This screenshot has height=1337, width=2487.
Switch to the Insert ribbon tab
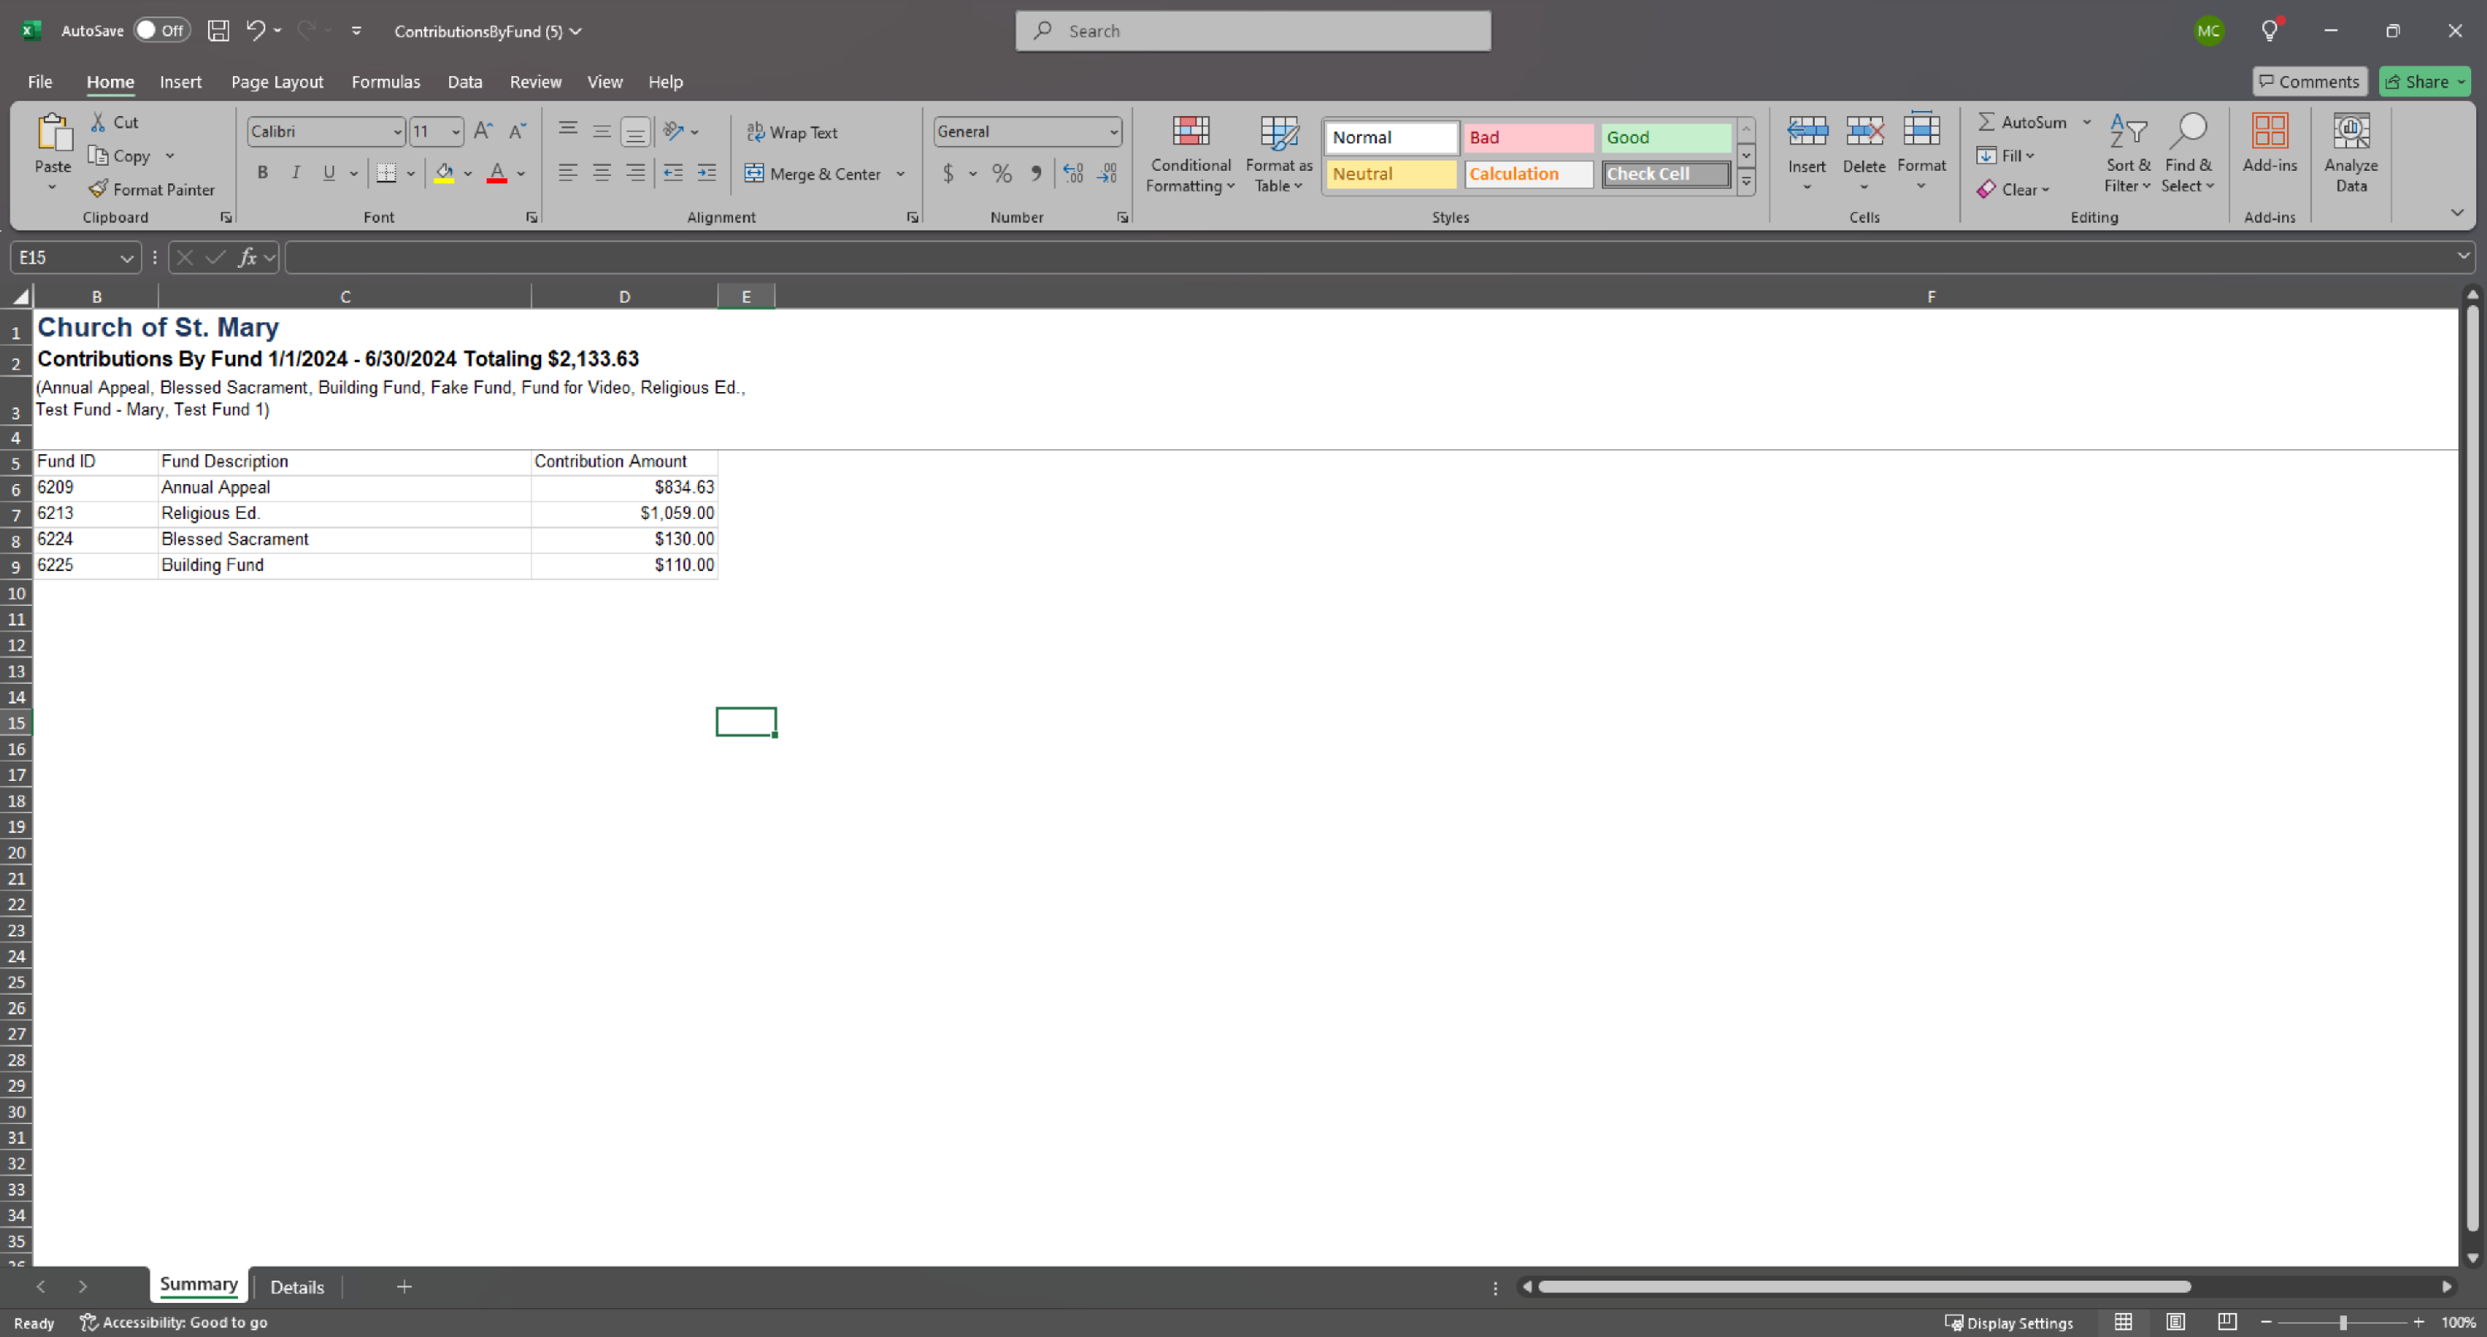[x=181, y=82]
